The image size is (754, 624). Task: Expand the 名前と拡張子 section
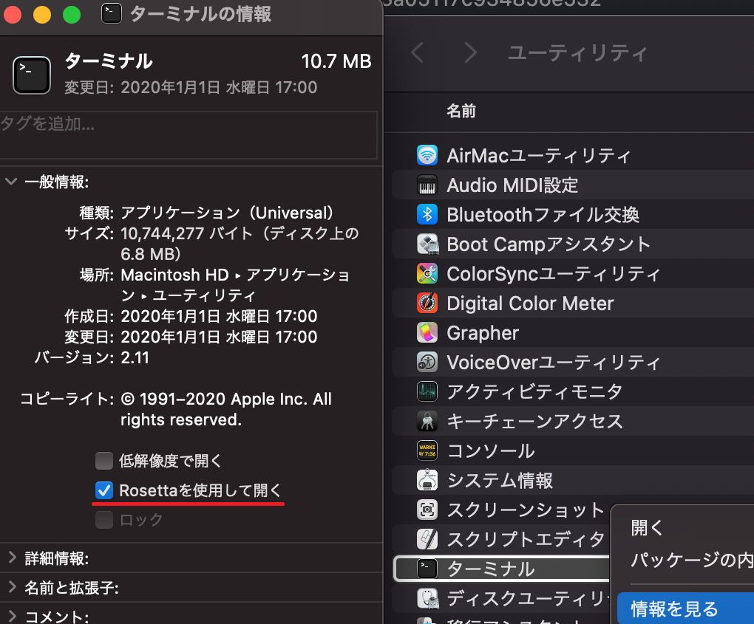12,587
